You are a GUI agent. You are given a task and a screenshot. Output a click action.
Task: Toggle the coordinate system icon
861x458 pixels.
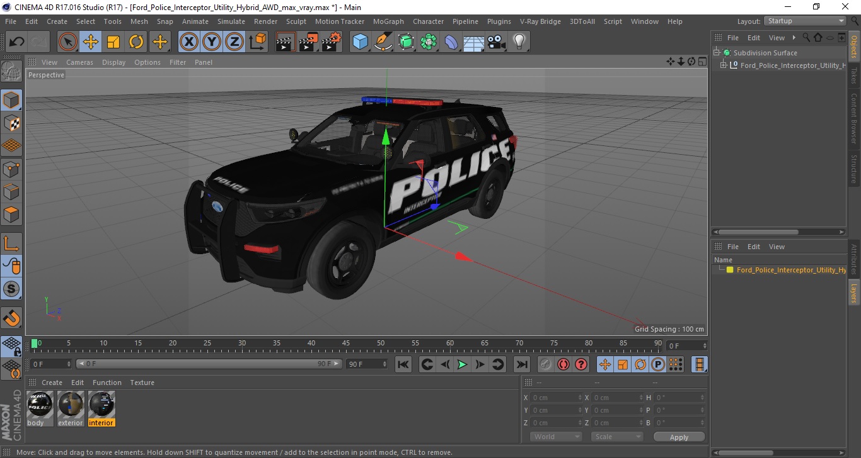point(257,42)
